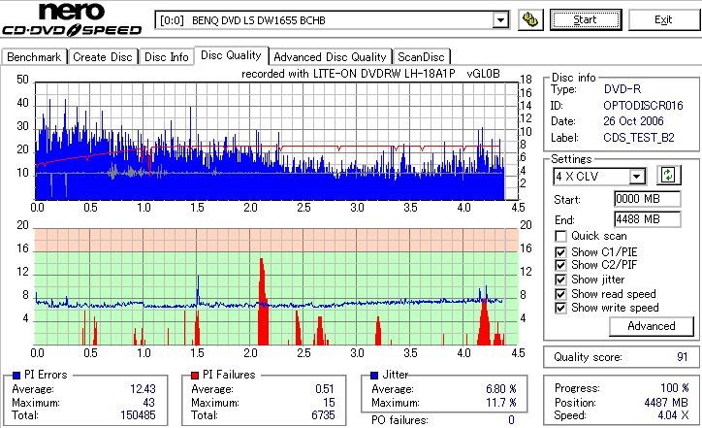Click the disc label CDS_TEST_B2
This screenshot has width=702, height=428.
point(639,138)
